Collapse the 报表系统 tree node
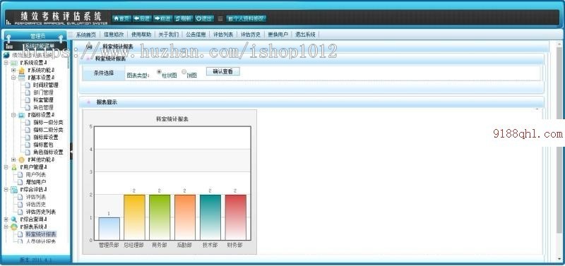 6,226
